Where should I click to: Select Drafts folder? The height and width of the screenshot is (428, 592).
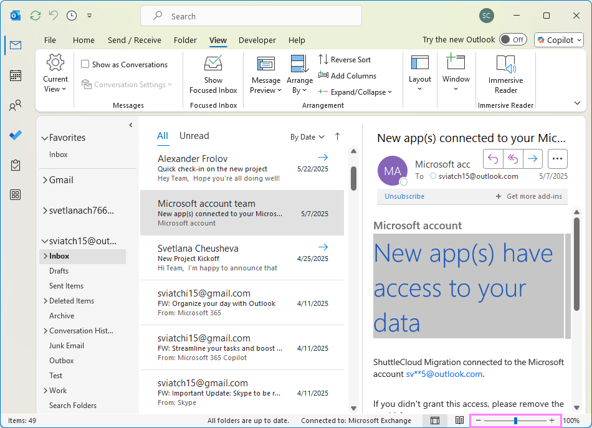[x=59, y=271]
